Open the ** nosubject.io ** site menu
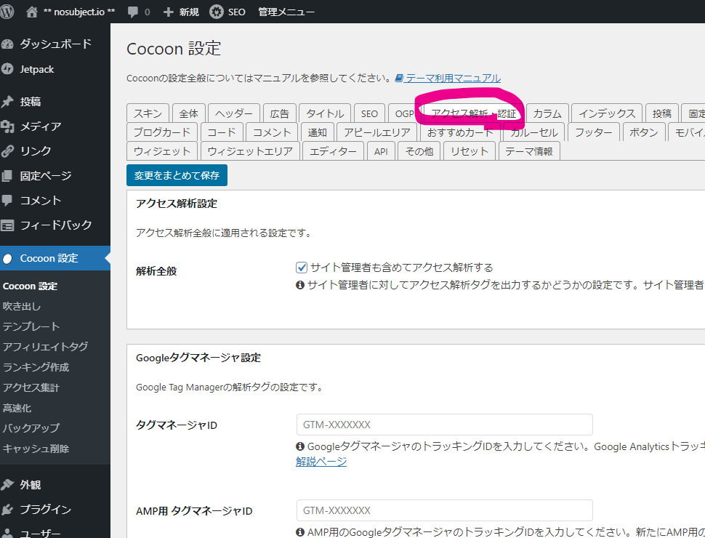The height and width of the screenshot is (538, 705). (78, 12)
